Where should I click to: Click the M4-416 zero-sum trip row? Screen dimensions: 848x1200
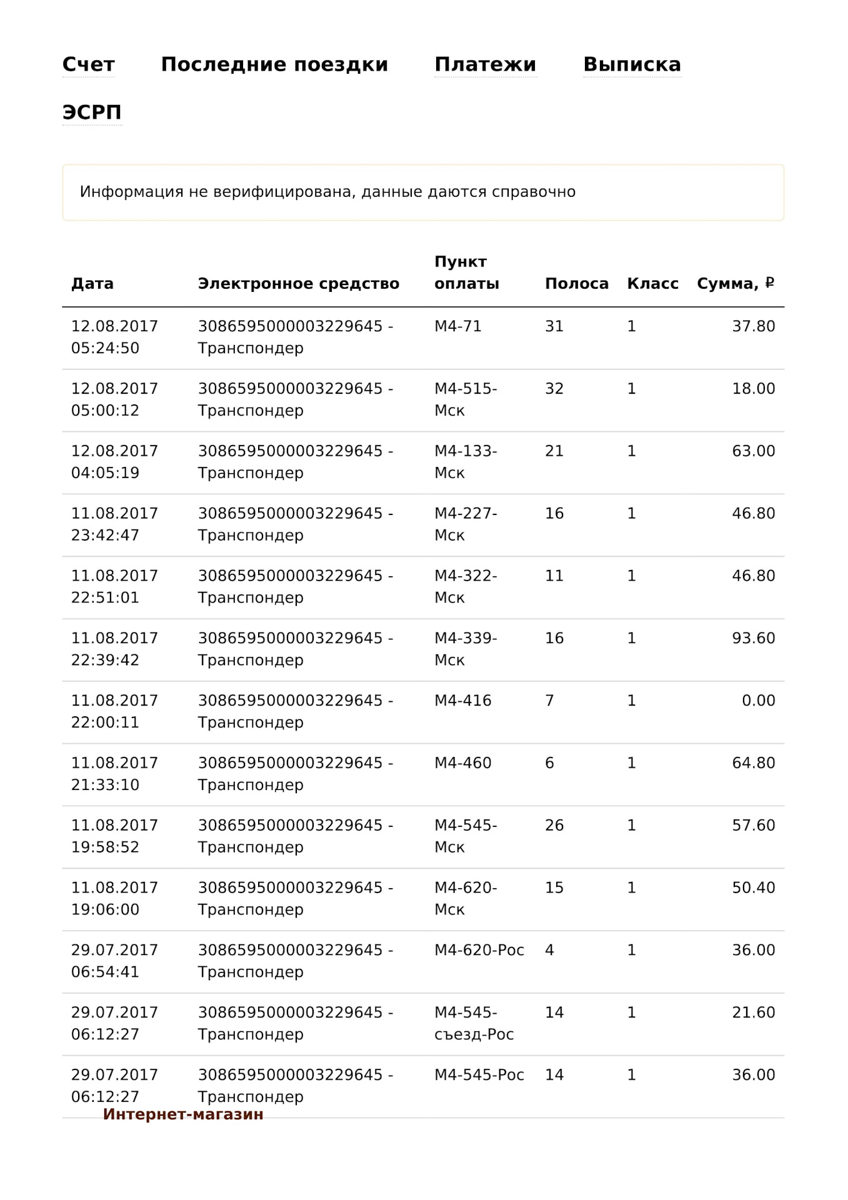pyautogui.click(x=423, y=712)
